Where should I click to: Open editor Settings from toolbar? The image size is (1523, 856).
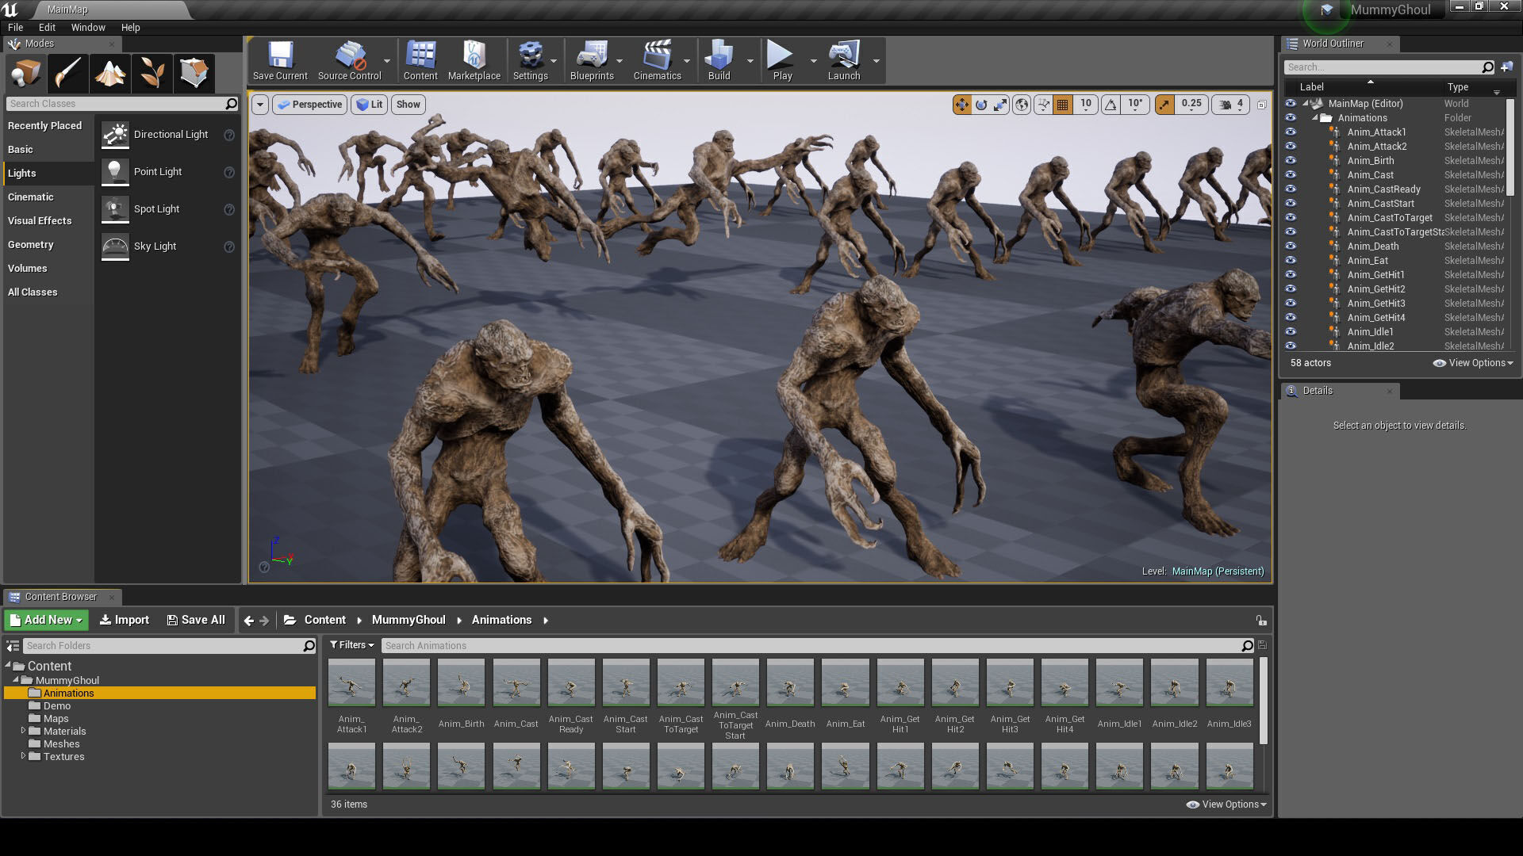click(530, 61)
